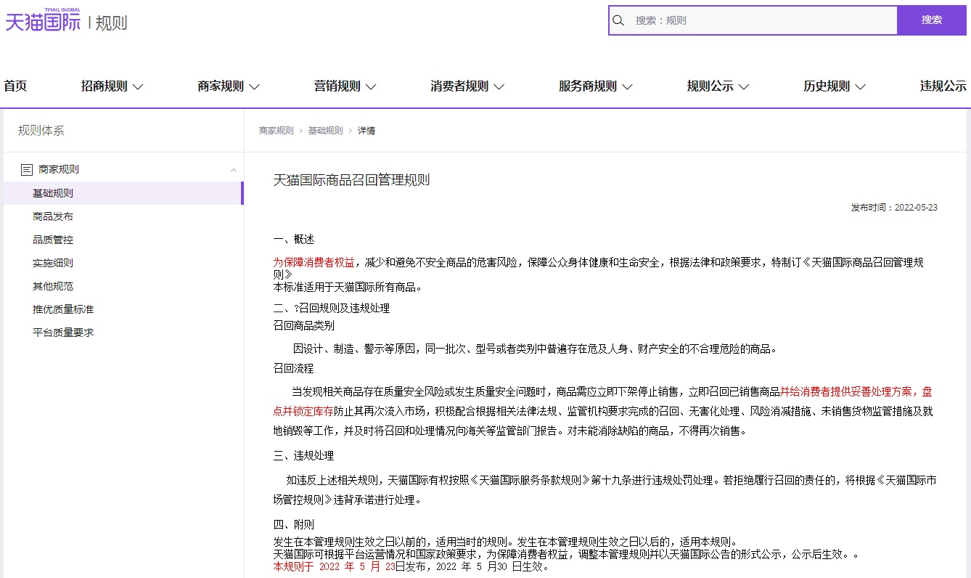Click the magnifier icon in search box
The width and height of the screenshot is (971, 578).
pos(618,20)
